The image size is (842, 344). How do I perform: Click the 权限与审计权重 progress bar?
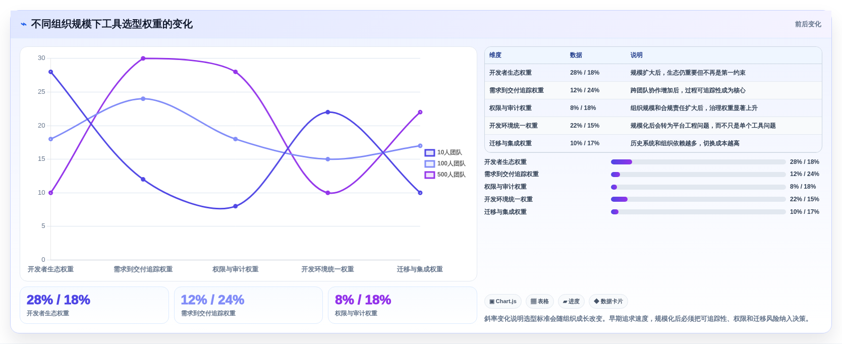pos(698,187)
